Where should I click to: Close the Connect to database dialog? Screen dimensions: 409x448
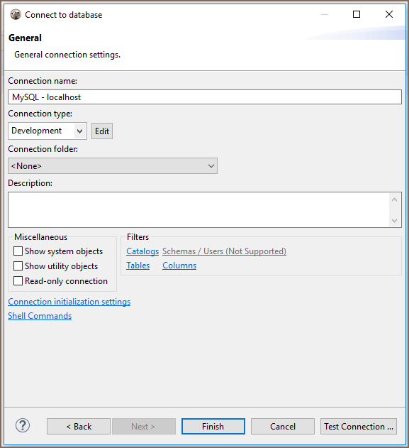[389, 14]
